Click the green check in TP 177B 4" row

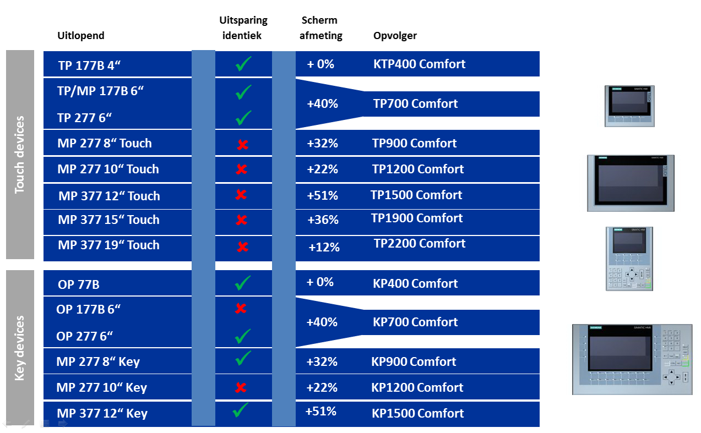point(243,64)
